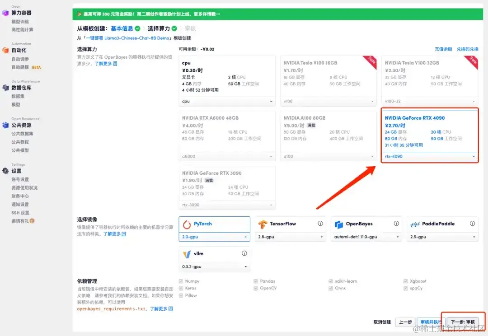Viewport: 488px width, 336px height.
Task: Open the v100 compute dropdown
Action: tap(328, 101)
